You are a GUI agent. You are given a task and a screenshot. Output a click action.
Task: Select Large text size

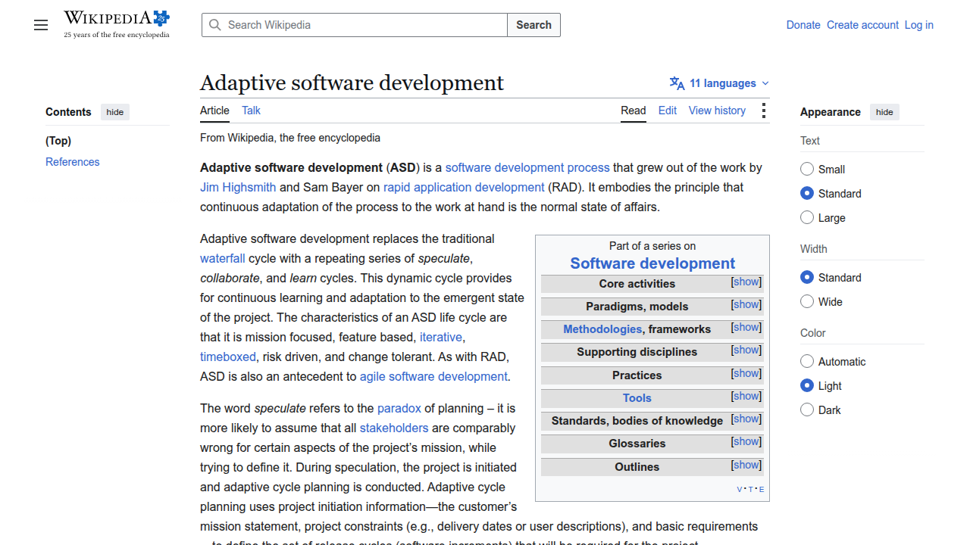(x=807, y=217)
